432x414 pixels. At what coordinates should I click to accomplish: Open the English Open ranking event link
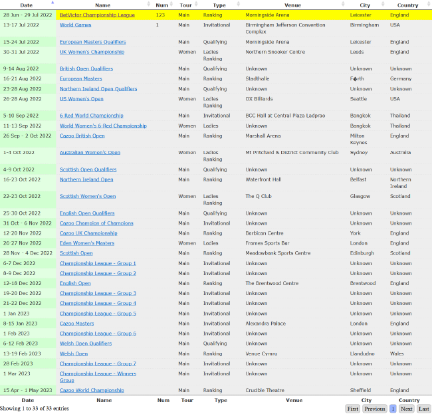click(x=75, y=283)
